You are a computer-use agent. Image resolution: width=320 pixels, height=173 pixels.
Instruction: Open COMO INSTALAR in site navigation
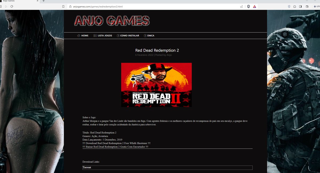(128, 36)
